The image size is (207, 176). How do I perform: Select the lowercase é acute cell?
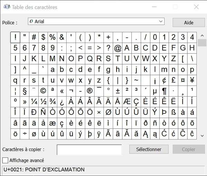click(x=80, y=123)
